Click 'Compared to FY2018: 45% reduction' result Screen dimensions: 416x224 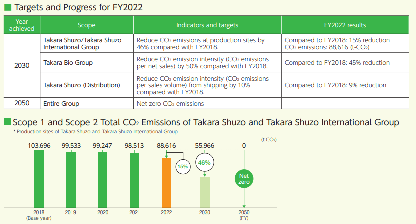tap(337, 63)
